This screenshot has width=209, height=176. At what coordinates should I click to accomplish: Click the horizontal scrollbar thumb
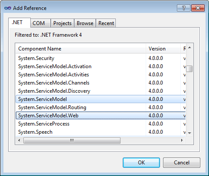click(72, 140)
